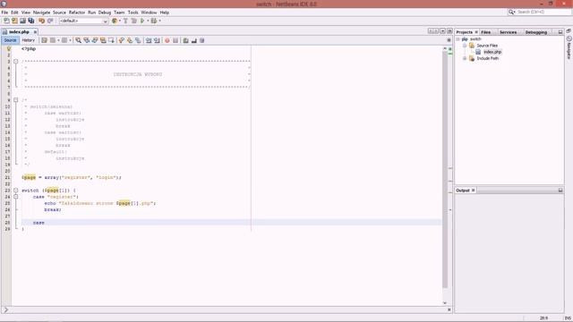
Task: Switch to History view button
Action: [x=28, y=40]
